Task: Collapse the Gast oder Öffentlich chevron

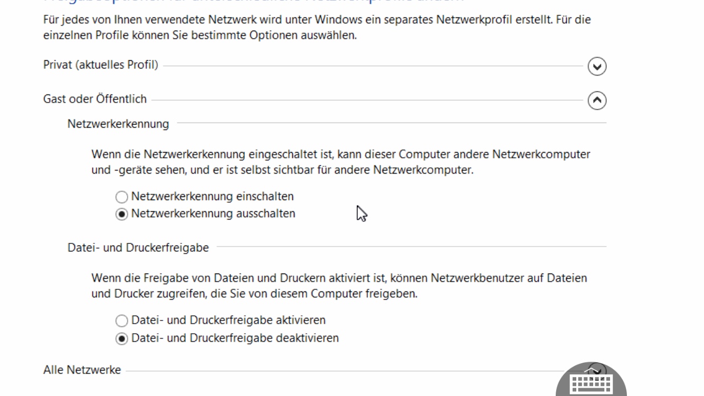Action: [597, 100]
